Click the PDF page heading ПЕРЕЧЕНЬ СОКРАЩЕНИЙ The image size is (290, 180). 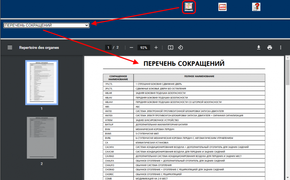point(184,63)
